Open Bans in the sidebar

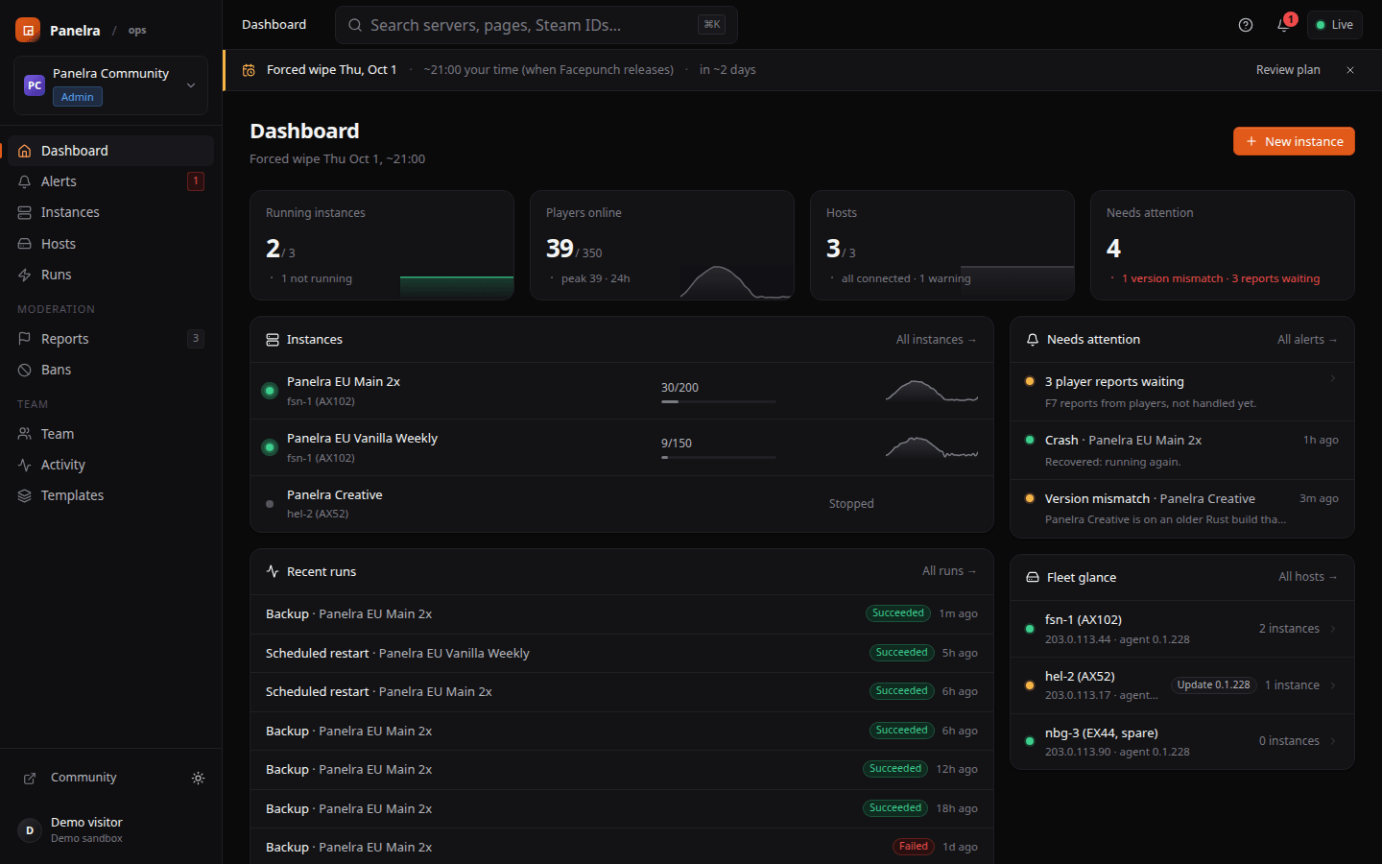[x=111, y=370]
